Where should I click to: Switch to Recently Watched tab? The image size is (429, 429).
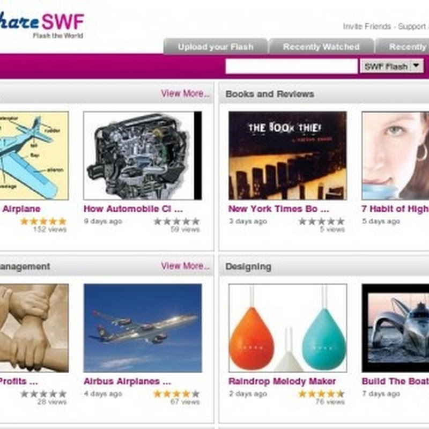pyautogui.click(x=321, y=47)
